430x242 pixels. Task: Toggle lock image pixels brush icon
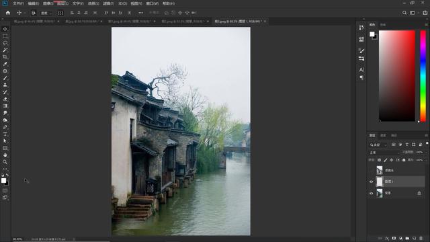coord(385,160)
